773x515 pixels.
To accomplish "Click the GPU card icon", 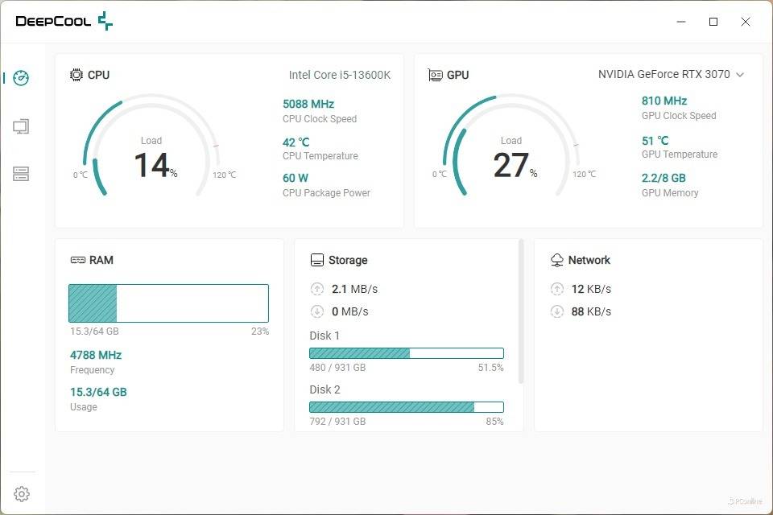I will pyautogui.click(x=436, y=76).
